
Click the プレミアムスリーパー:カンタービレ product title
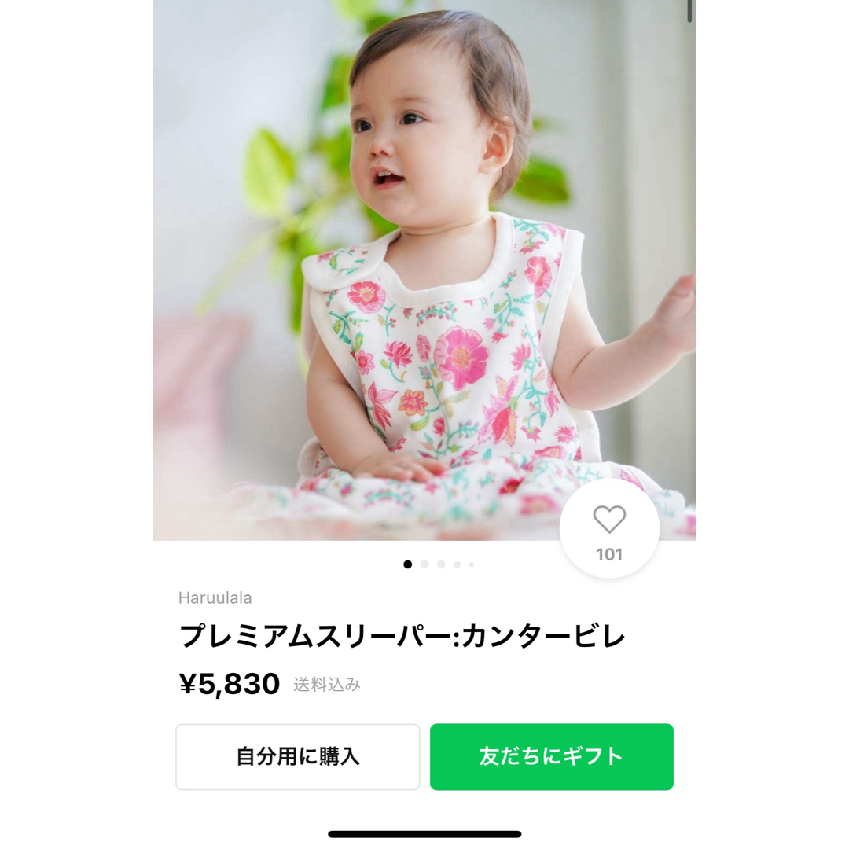[402, 636]
